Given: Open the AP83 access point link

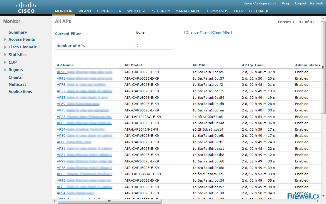Looking at the screenshot, I should coord(82,98).
